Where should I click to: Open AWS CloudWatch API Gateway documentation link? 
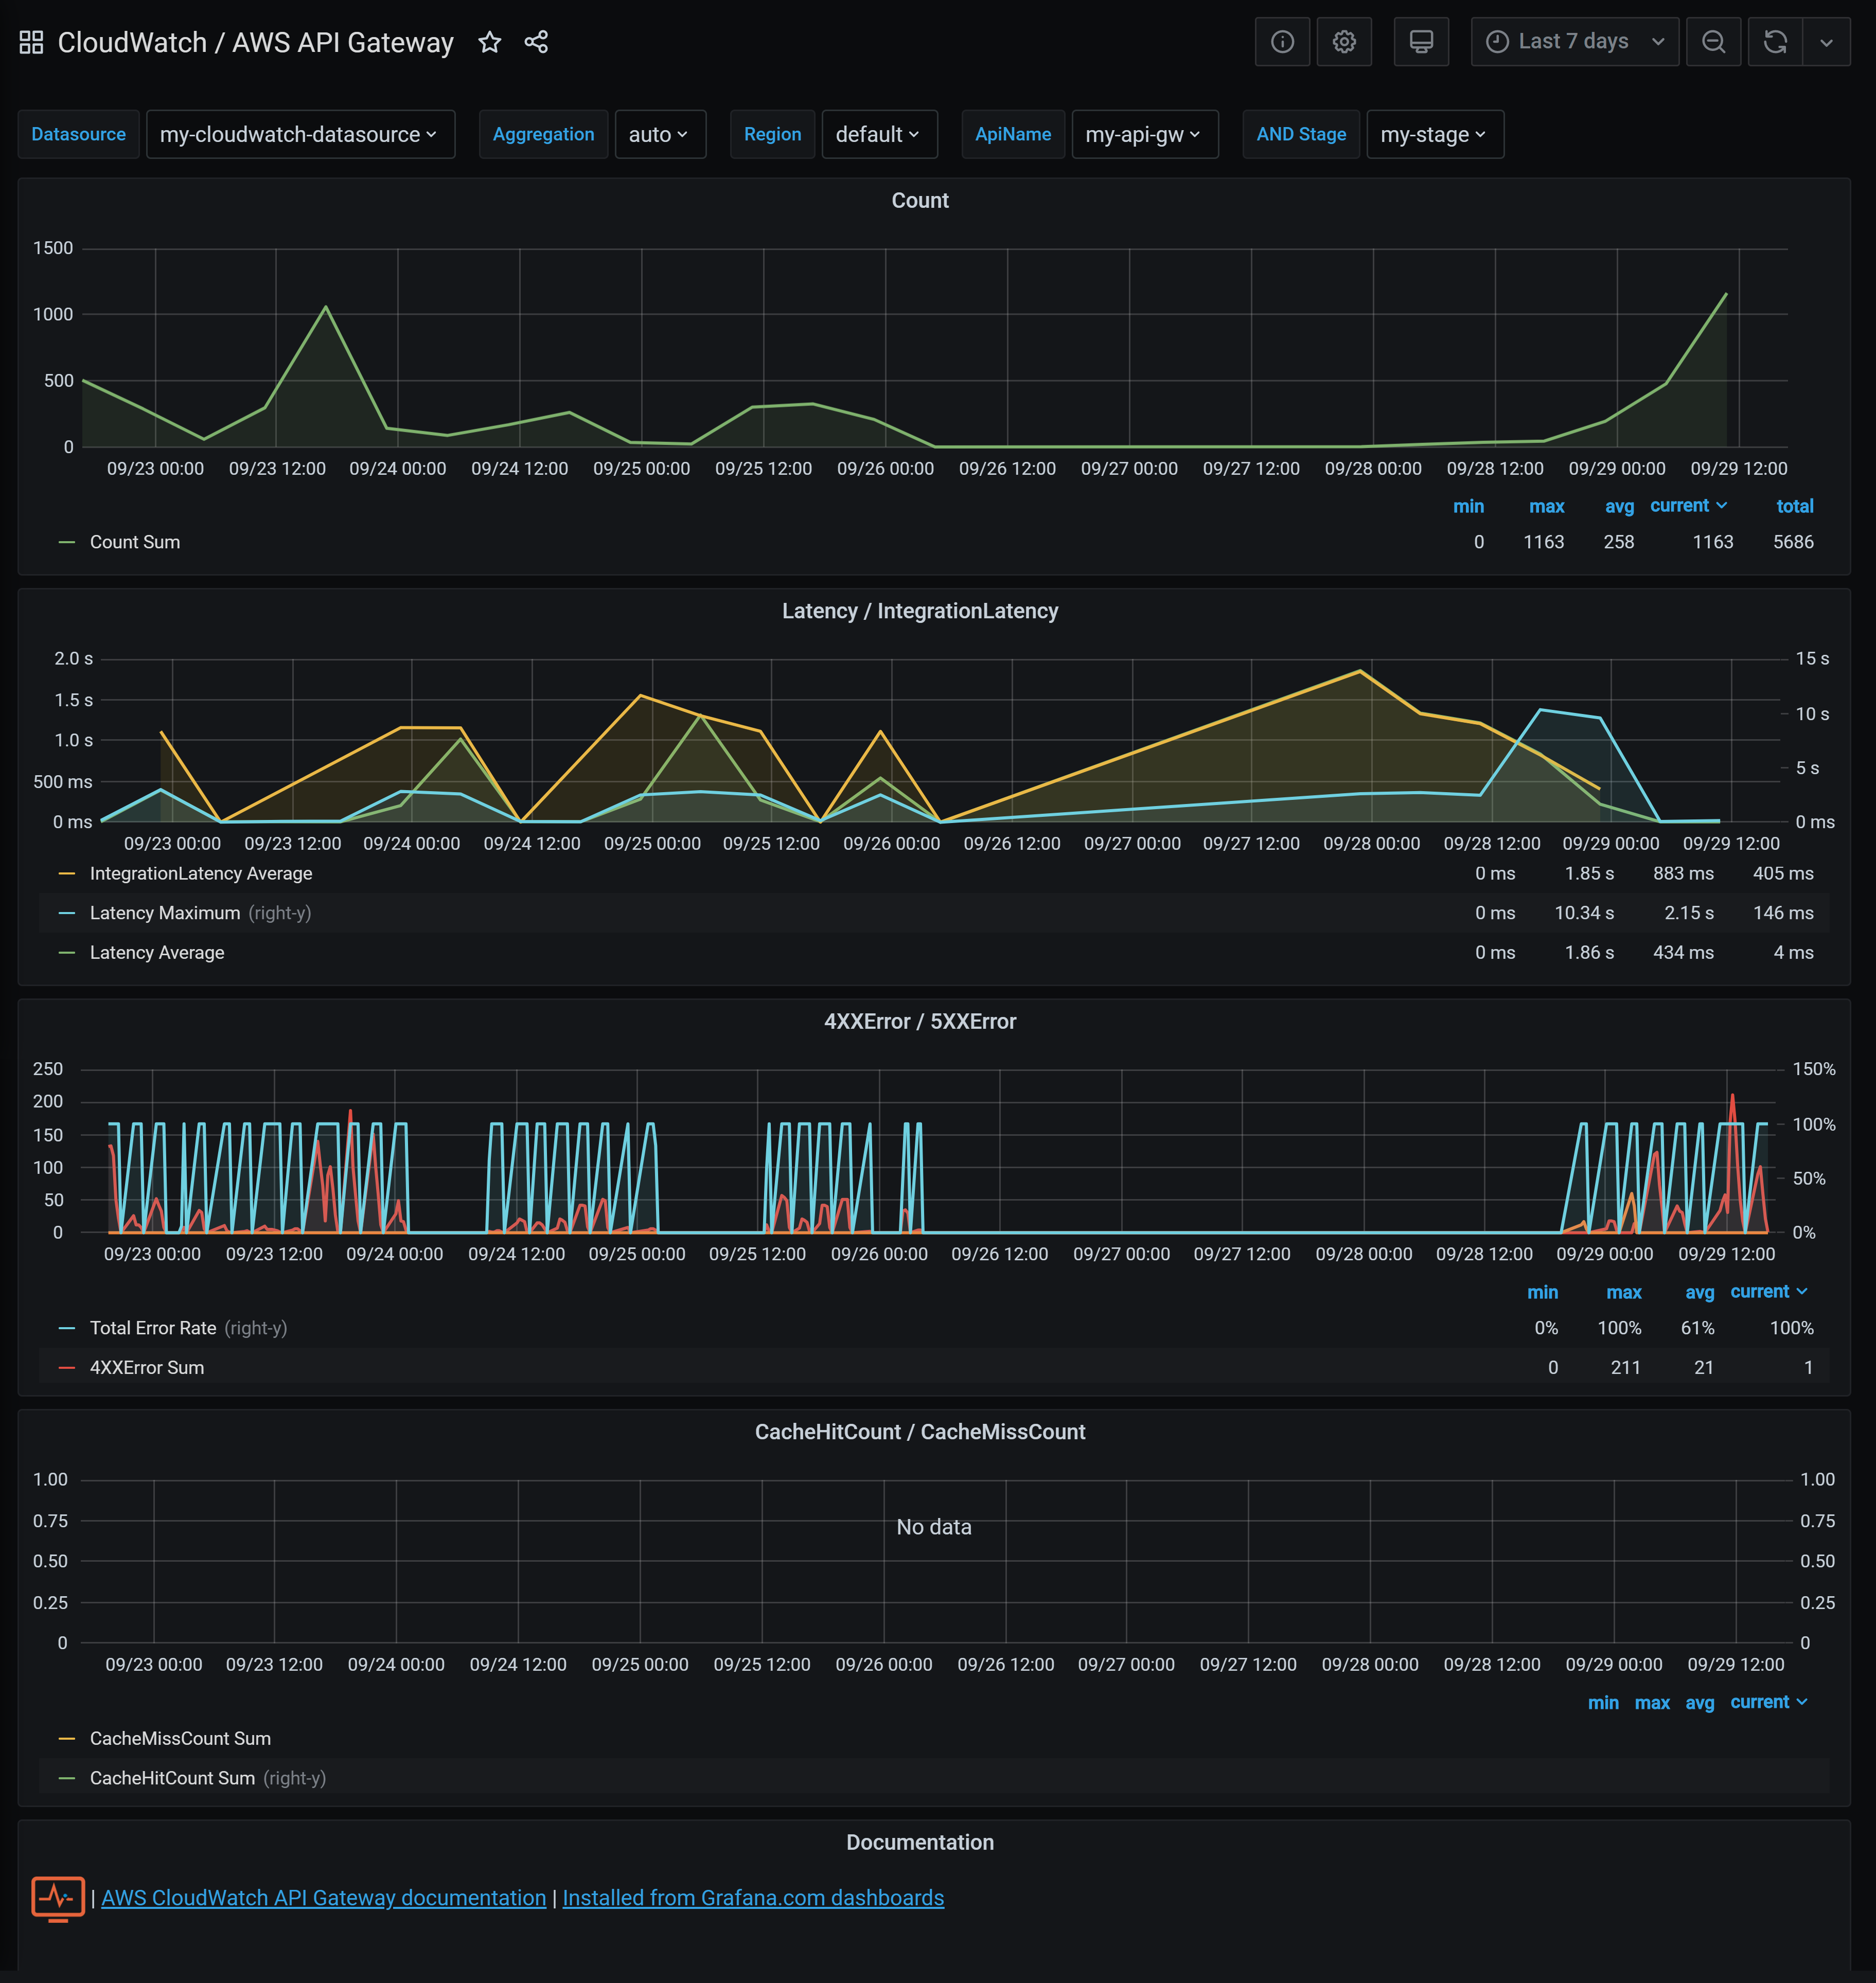tap(323, 1897)
